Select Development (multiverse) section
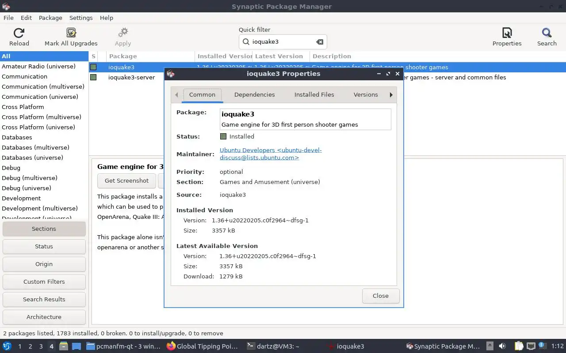566x353 pixels. (x=44, y=208)
